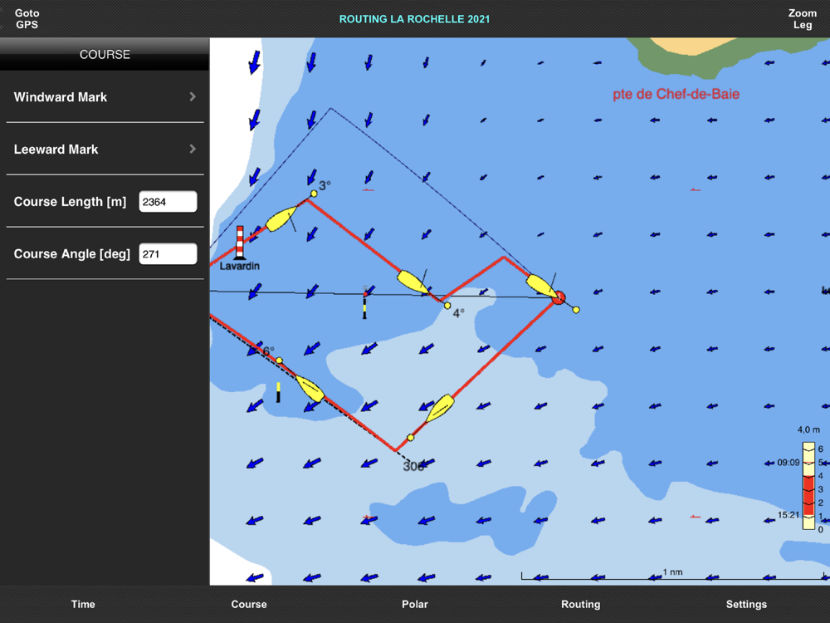
Task: Click the red band on the tide gauge
Action: 808,495
